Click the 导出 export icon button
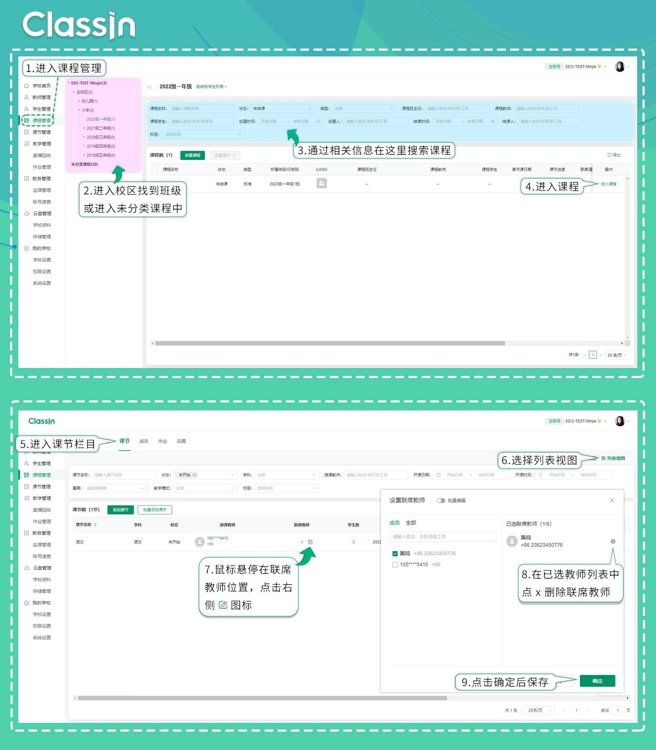Viewport: 656px width, 750px height. [614, 155]
